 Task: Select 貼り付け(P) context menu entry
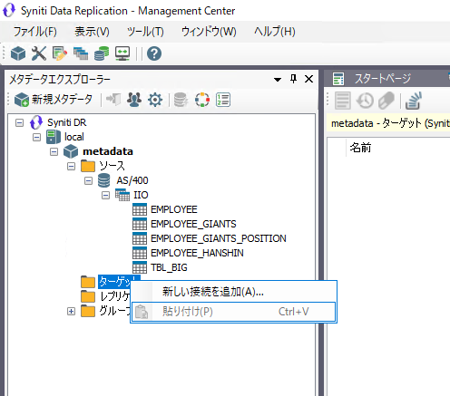[x=234, y=312]
